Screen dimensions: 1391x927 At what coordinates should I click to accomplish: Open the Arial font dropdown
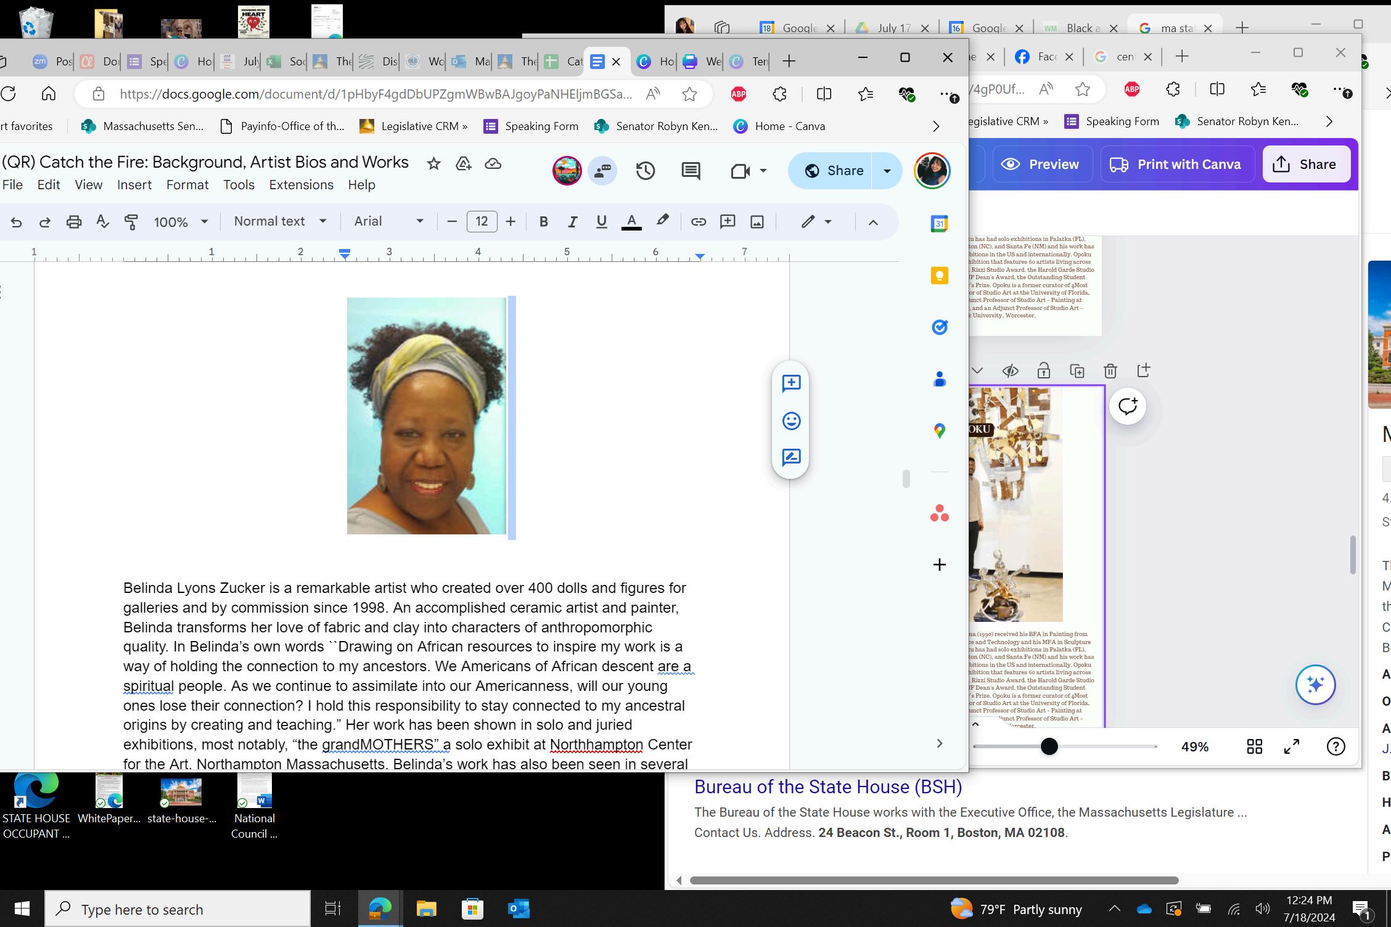coord(388,221)
